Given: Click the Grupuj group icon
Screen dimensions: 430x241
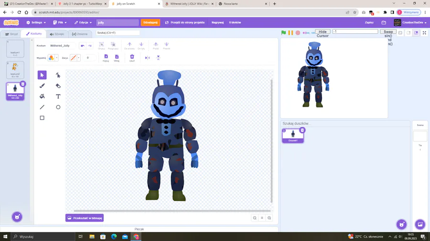Looking at the screenshot, I should [x=101, y=45].
